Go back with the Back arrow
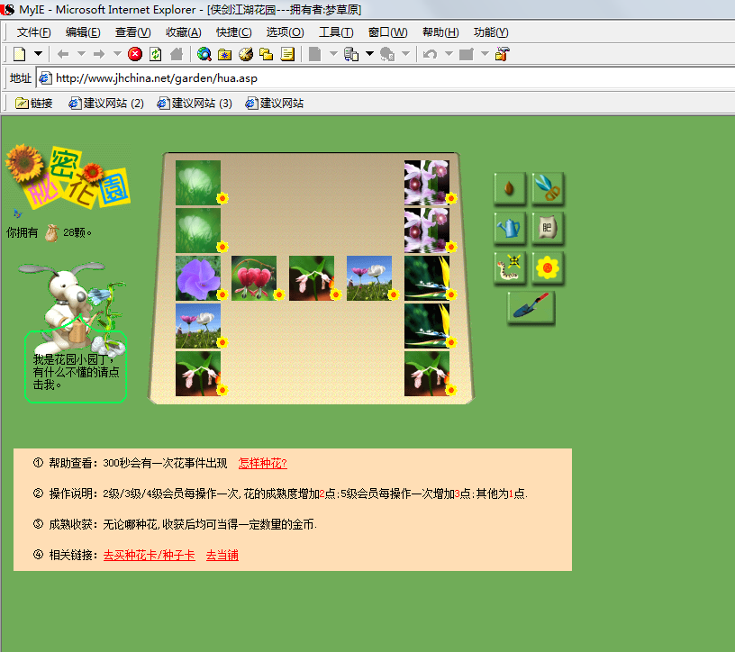The width and height of the screenshot is (735, 652). pyautogui.click(x=63, y=54)
